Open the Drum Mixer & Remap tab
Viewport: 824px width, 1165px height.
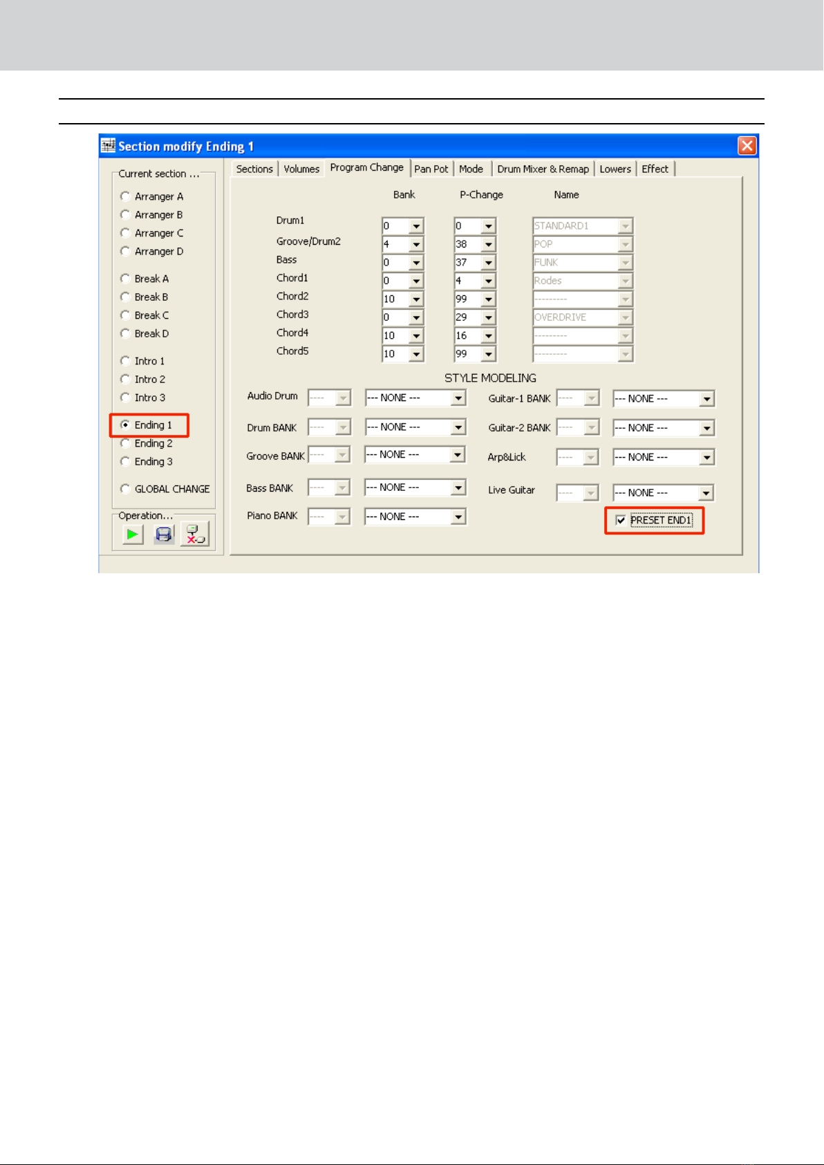click(543, 169)
